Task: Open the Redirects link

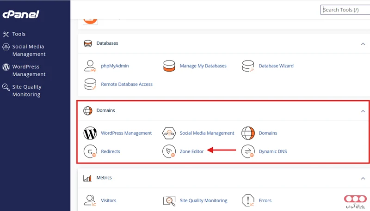Action: [x=111, y=151]
